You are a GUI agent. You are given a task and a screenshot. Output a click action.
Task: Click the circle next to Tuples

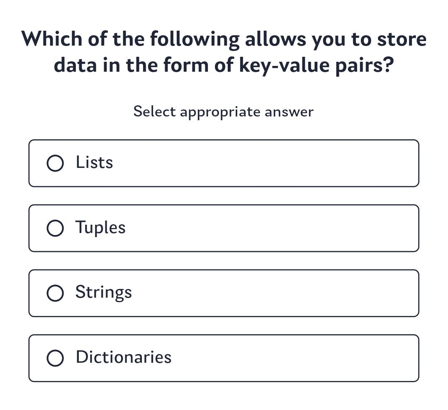(55, 228)
